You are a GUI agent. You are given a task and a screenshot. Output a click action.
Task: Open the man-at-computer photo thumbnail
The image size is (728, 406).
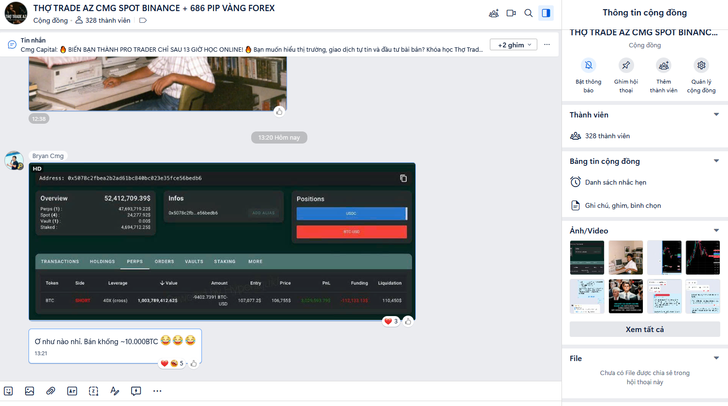(626, 258)
